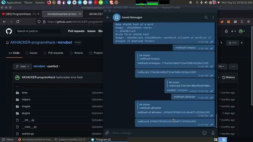
Task: Click the microphone tray icon
Action: tap(201, 3)
